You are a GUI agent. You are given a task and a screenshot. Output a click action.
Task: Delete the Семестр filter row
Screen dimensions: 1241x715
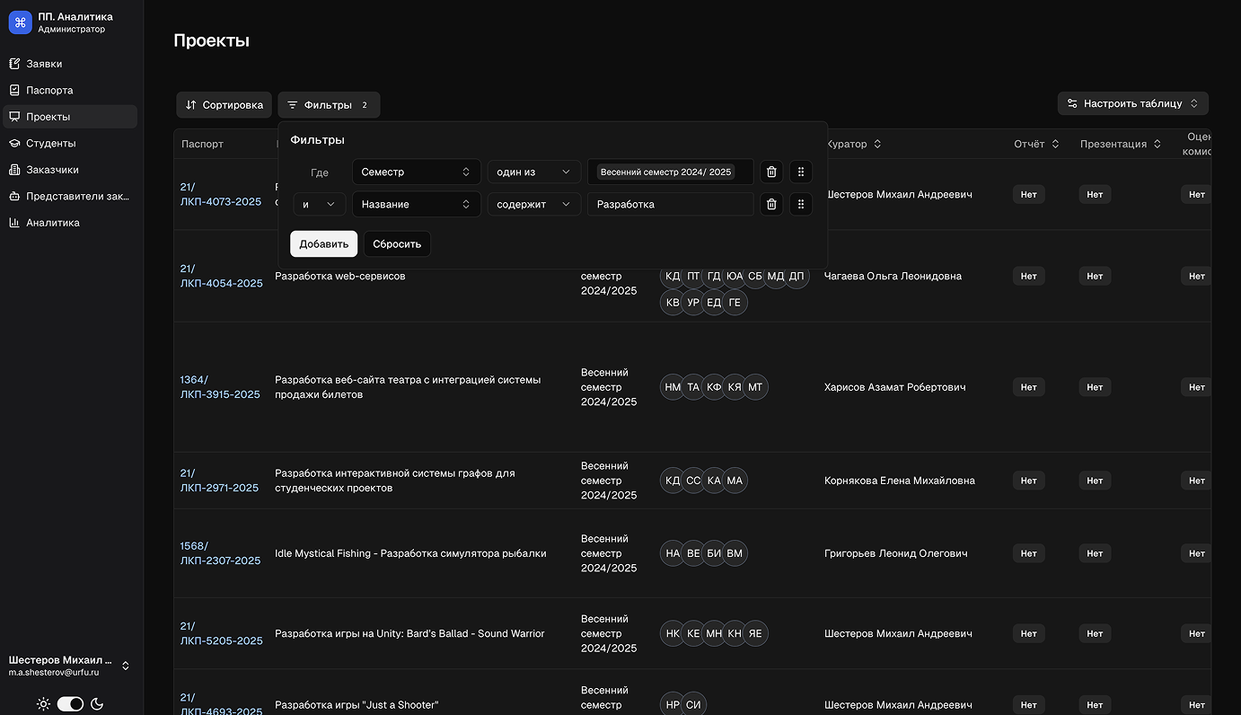770,172
